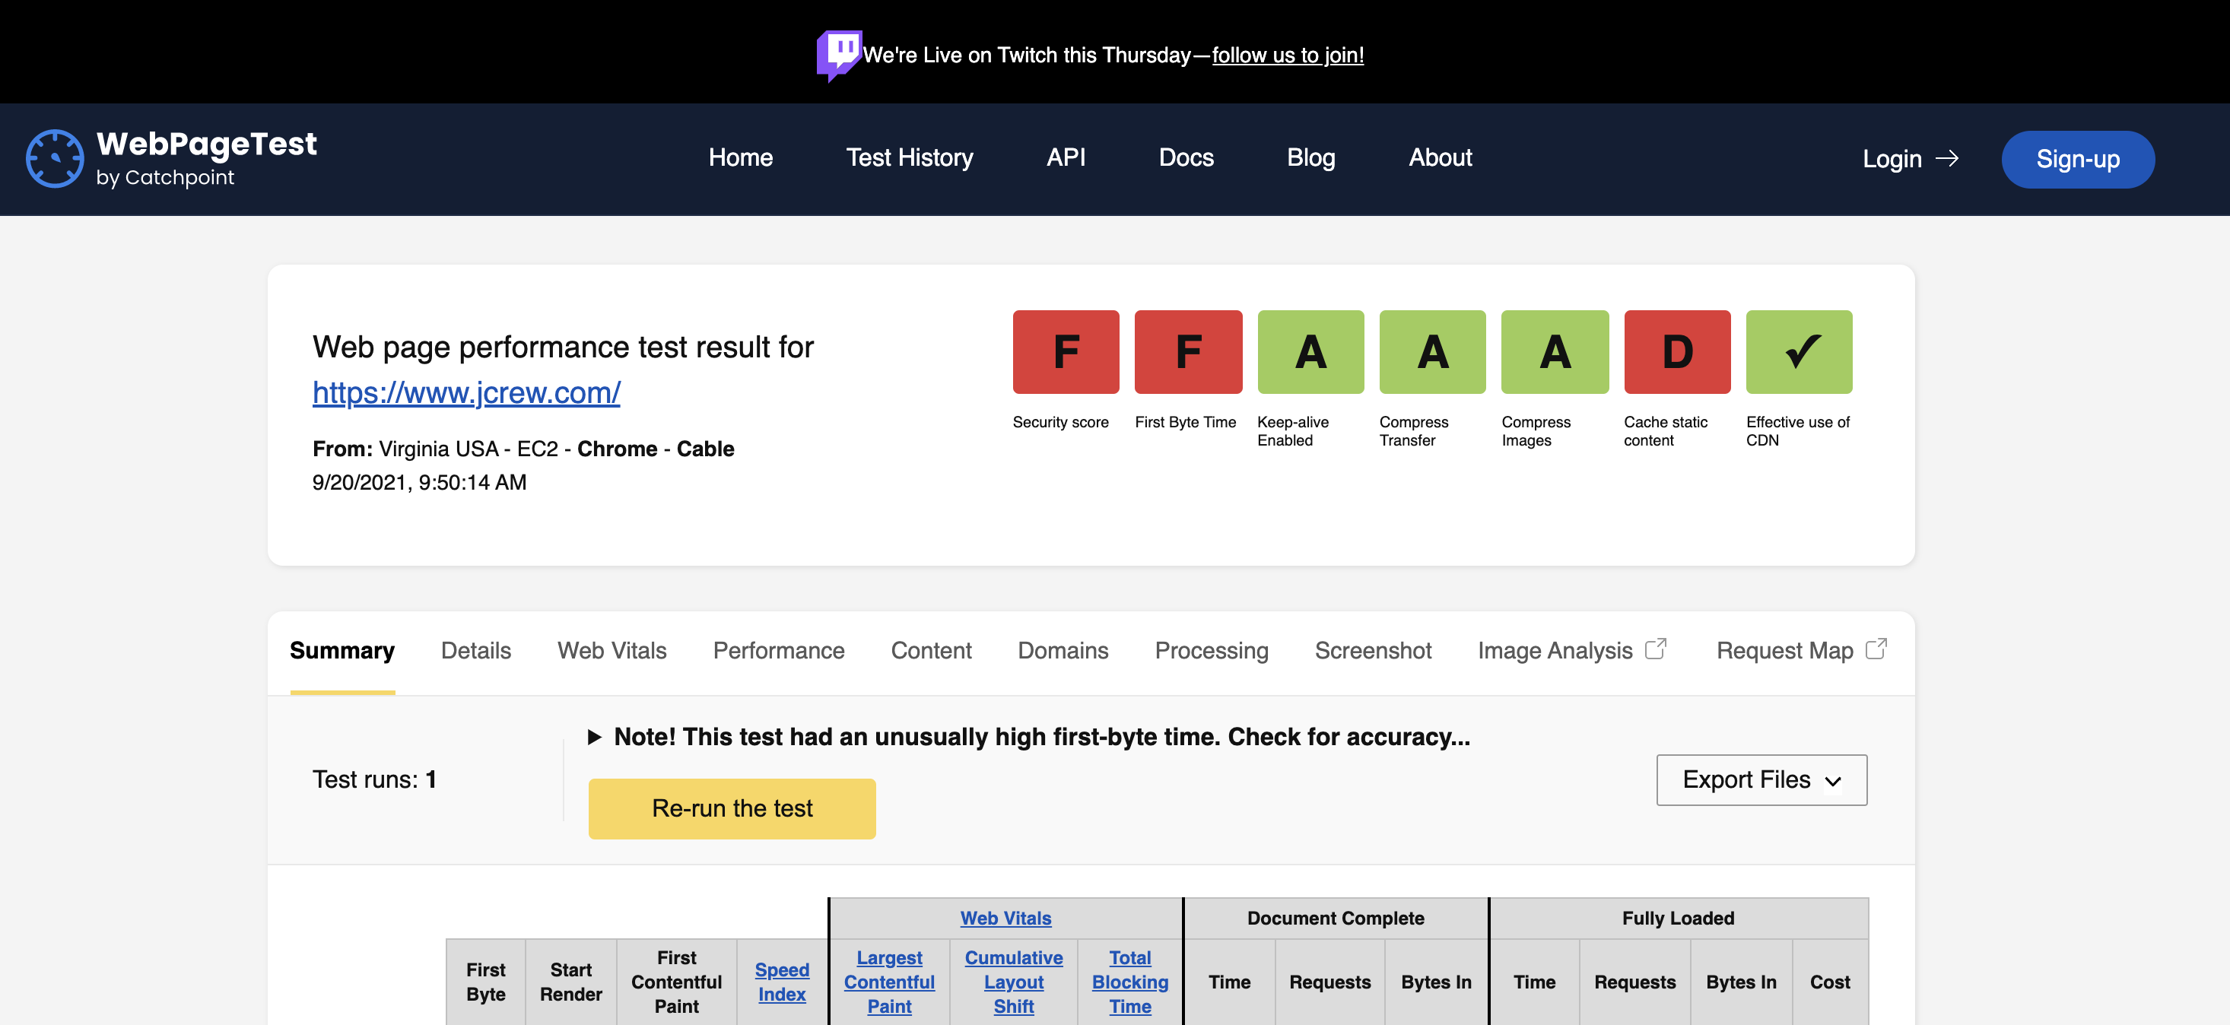
Task: Click the Compress Images A grade
Action: pyautogui.click(x=1555, y=351)
